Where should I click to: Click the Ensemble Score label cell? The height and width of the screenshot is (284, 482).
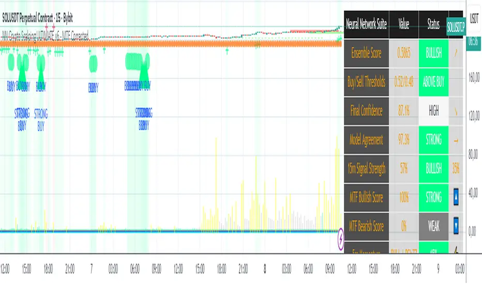pyautogui.click(x=367, y=53)
